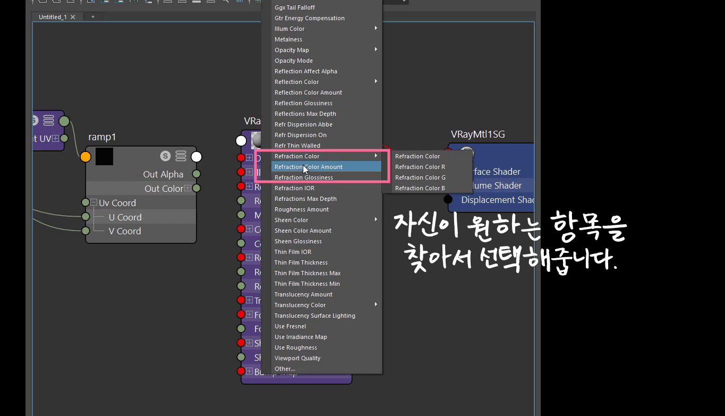Select Refraction Color R in submenu
The image size is (725, 416).
click(427, 167)
